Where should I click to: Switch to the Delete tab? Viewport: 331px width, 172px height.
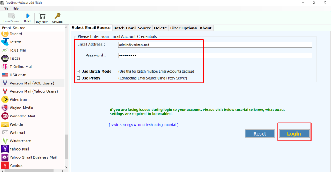[x=160, y=28]
